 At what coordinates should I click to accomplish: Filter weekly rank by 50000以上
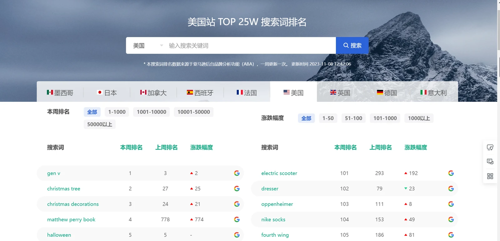(100, 124)
